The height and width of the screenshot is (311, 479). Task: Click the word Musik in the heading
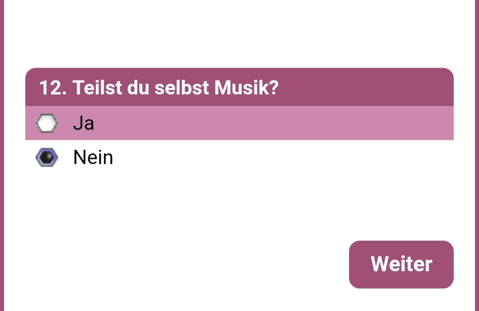click(x=246, y=88)
